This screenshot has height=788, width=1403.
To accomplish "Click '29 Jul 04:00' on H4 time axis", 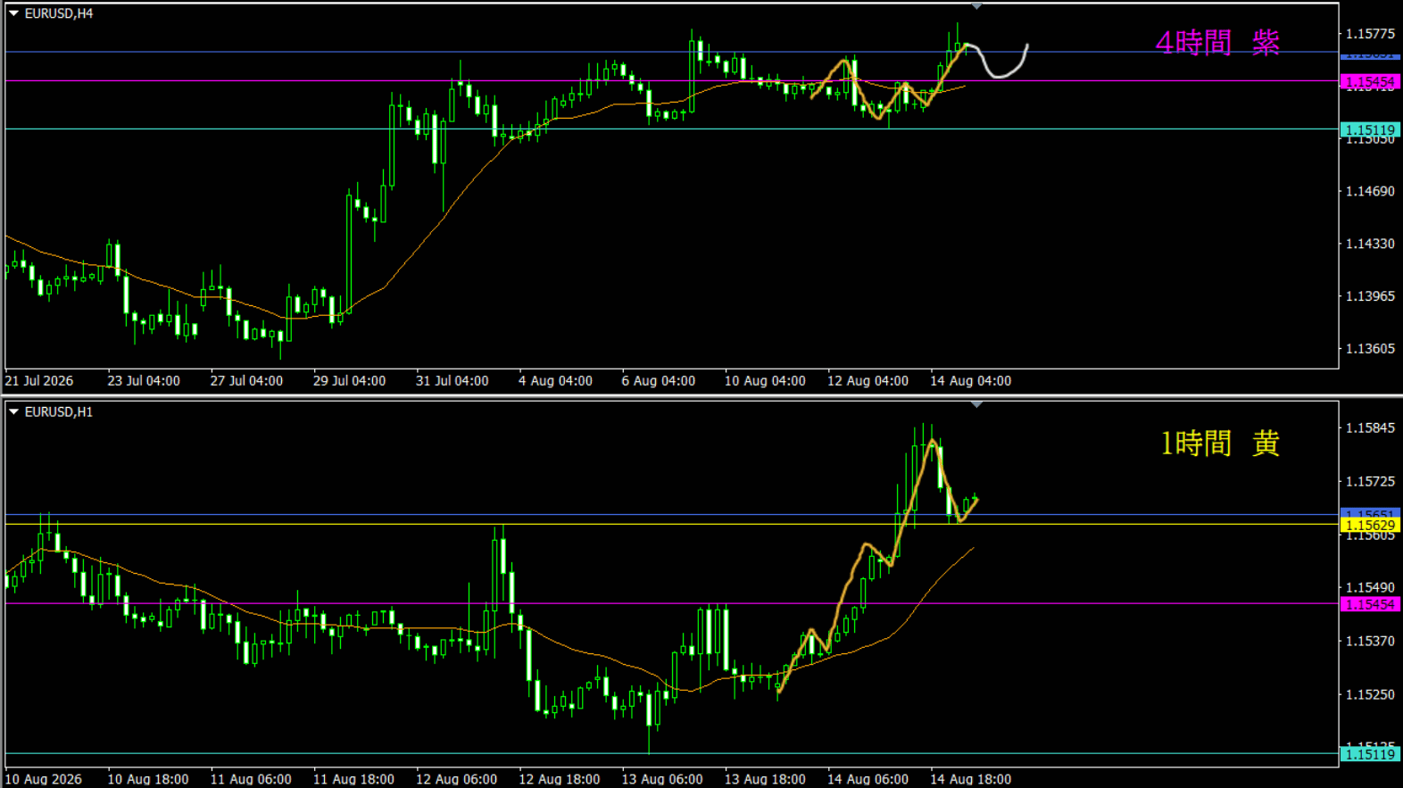I will click(x=349, y=381).
